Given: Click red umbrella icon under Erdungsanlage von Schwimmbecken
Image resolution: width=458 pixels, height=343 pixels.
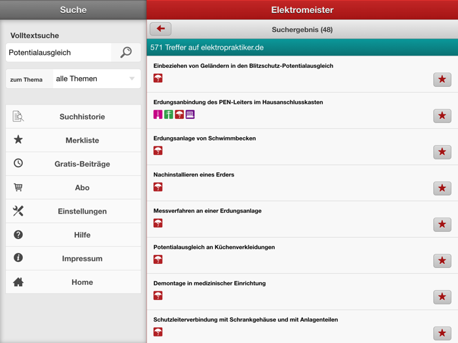Looking at the screenshot, I should click(x=158, y=150).
